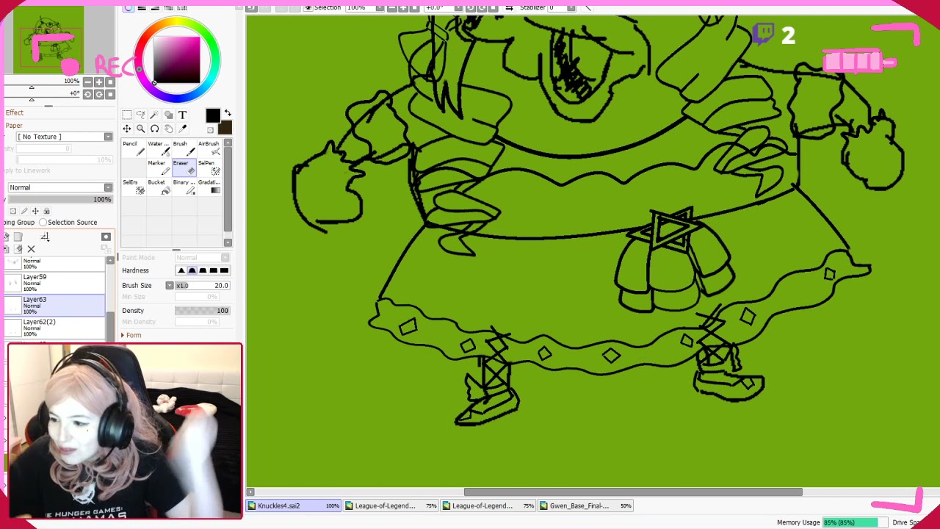Select the Layer59 layer

55,283
